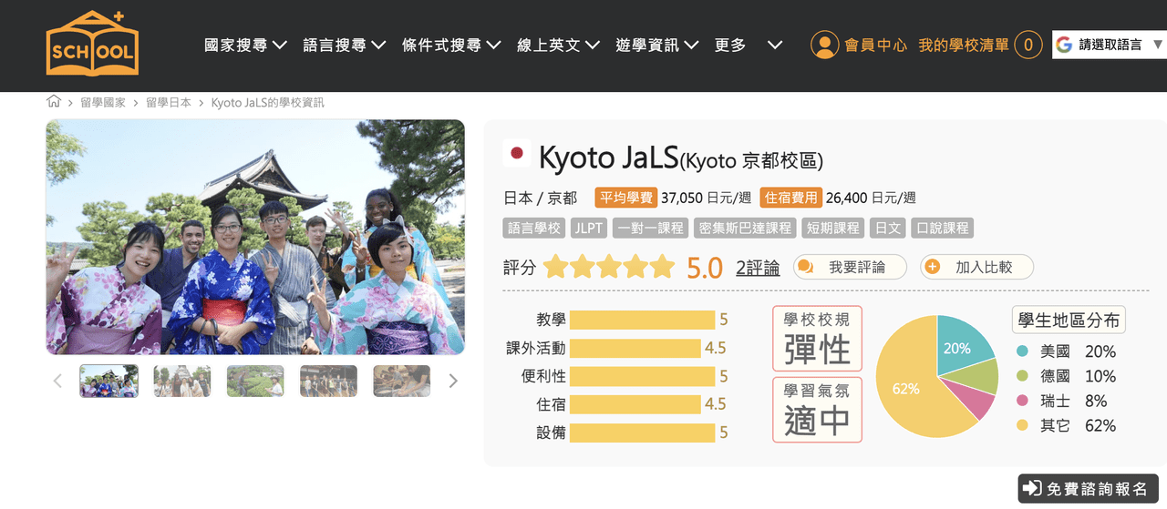This screenshot has height=509, width=1167.
Task: Click the 美國 teal legend dot
Action: (x=1022, y=351)
